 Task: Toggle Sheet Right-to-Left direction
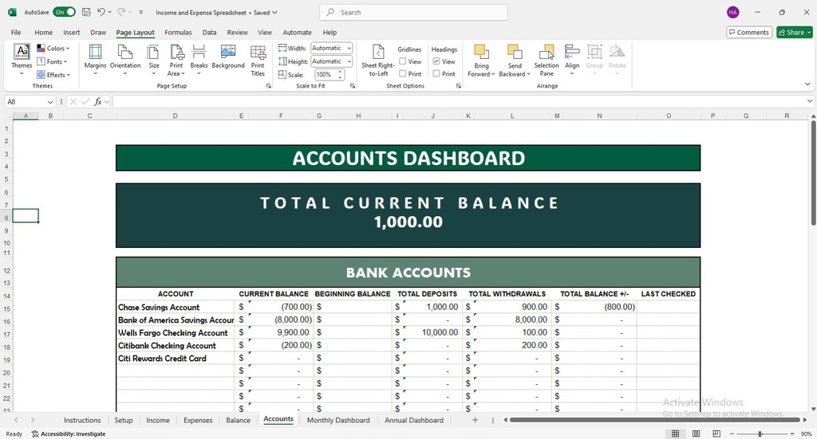coord(378,61)
